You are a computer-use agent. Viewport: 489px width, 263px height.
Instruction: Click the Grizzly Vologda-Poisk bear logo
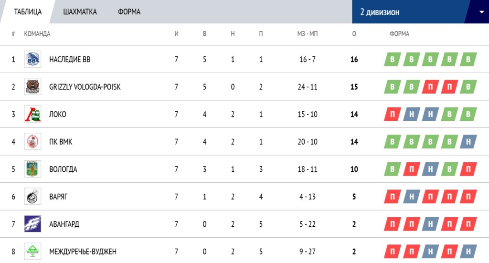33,86
